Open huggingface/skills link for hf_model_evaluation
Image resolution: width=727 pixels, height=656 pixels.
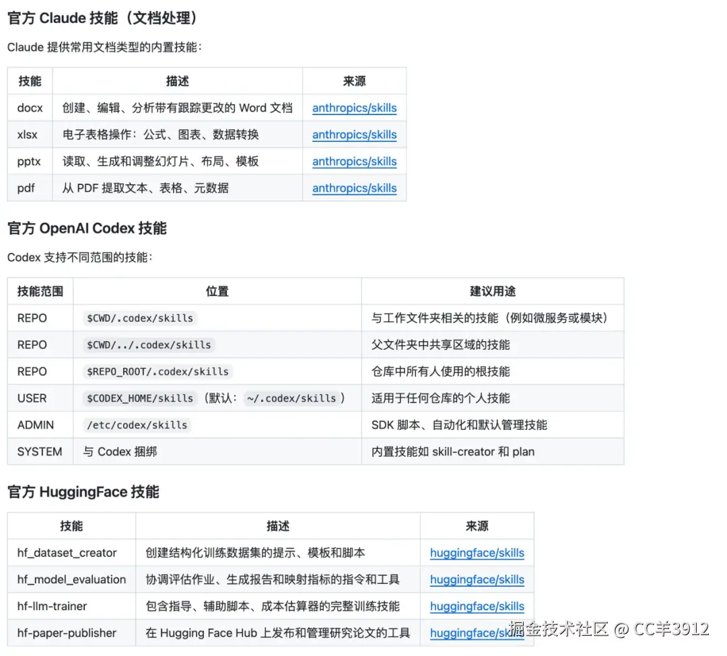[477, 580]
